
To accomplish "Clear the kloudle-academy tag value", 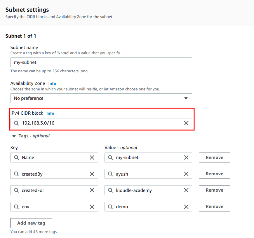I will [x=186, y=190].
